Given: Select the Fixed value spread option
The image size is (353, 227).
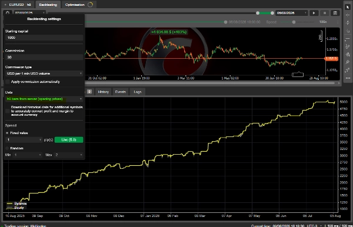Looking at the screenshot, I should pos(7,133).
